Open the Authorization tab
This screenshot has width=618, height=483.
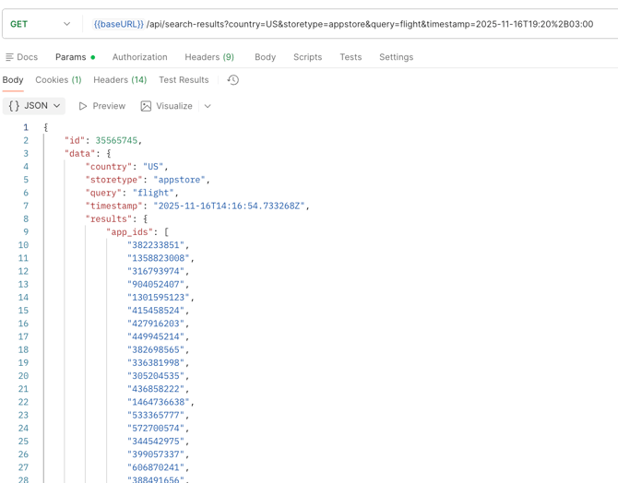pyautogui.click(x=139, y=57)
